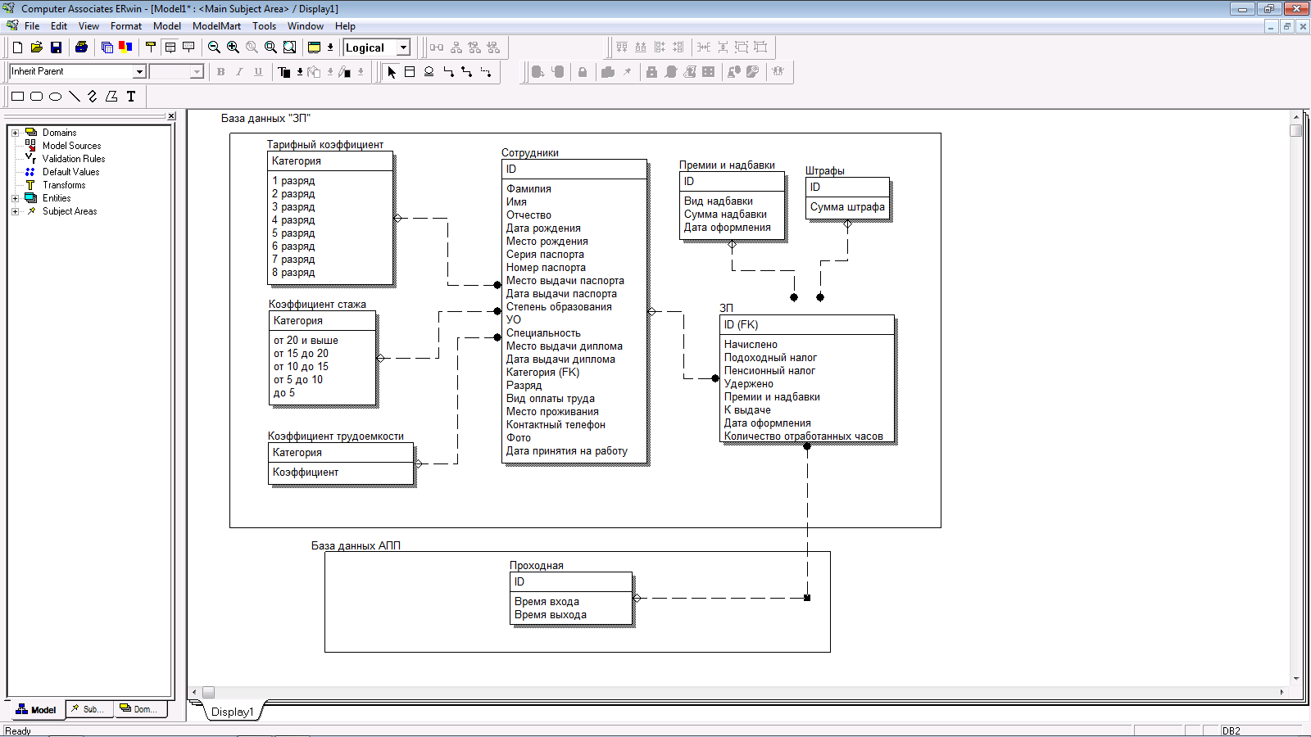Open the font size dropdown
This screenshot has width=1311, height=737.
coord(197,72)
